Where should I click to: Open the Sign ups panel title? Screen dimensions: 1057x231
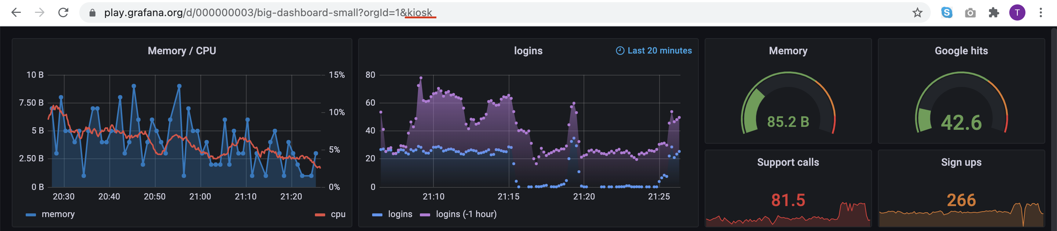961,162
